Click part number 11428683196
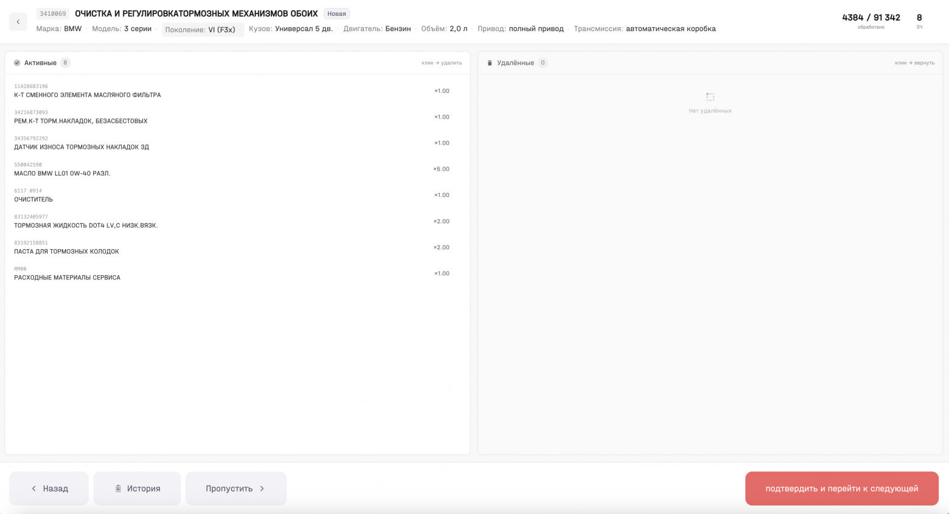Viewport: 949px width, 514px height. [31, 86]
